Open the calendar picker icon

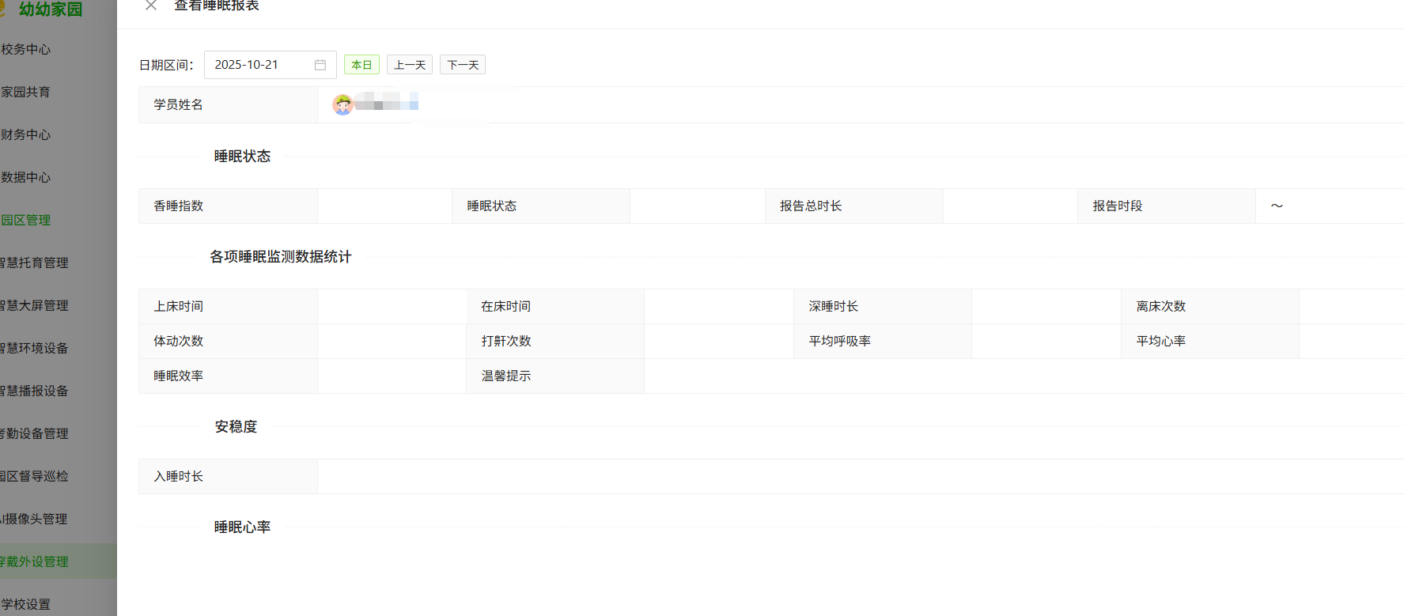point(320,65)
